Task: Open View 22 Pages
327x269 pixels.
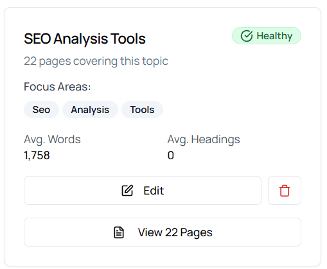Action: click(x=163, y=232)
